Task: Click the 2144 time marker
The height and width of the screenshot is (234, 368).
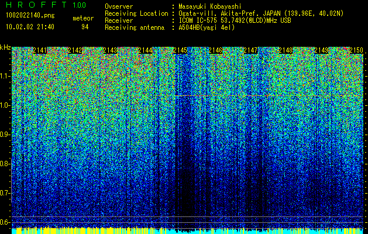Action: 146,50
